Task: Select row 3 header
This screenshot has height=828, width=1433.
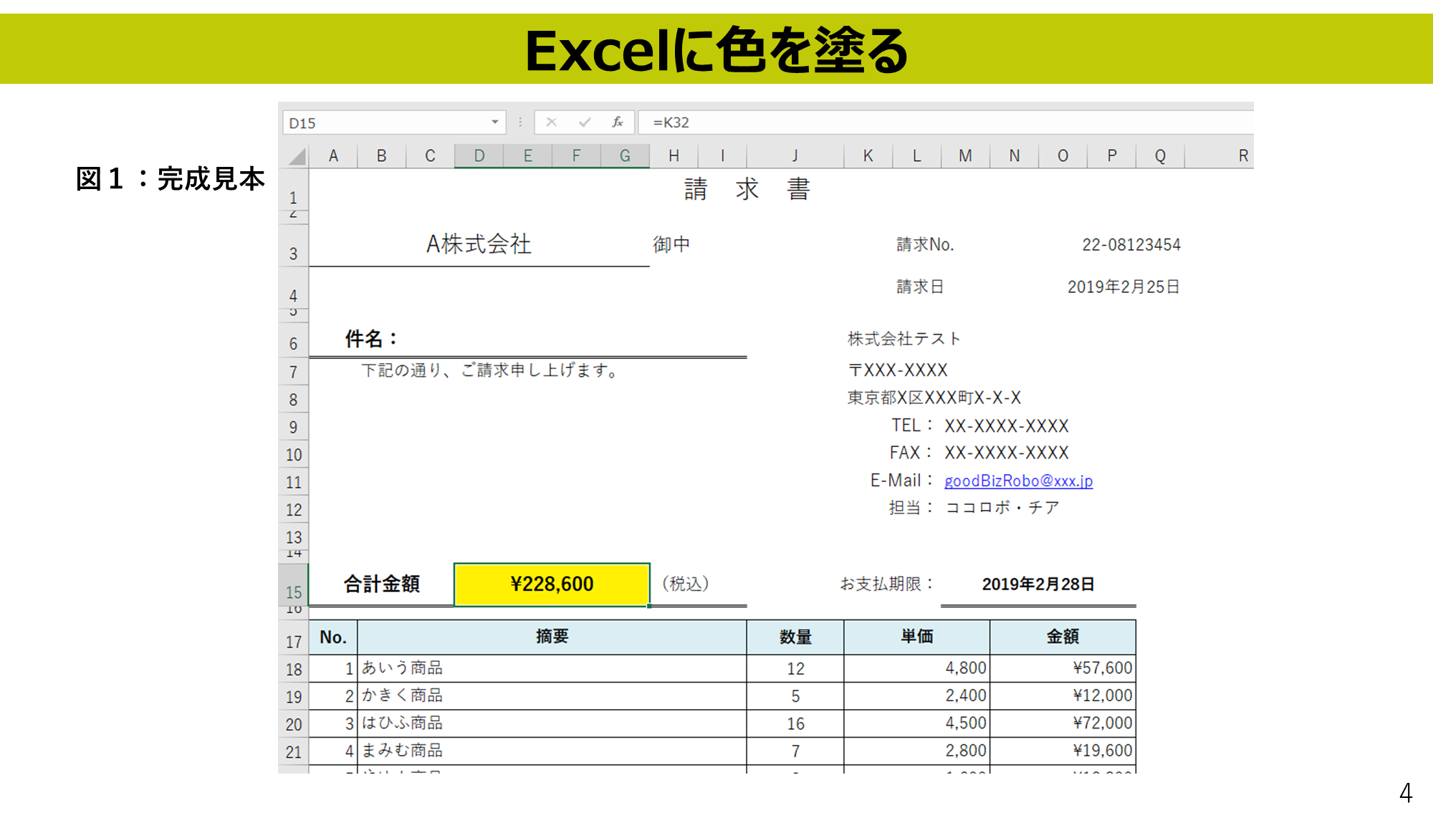Action: point(293,246)
